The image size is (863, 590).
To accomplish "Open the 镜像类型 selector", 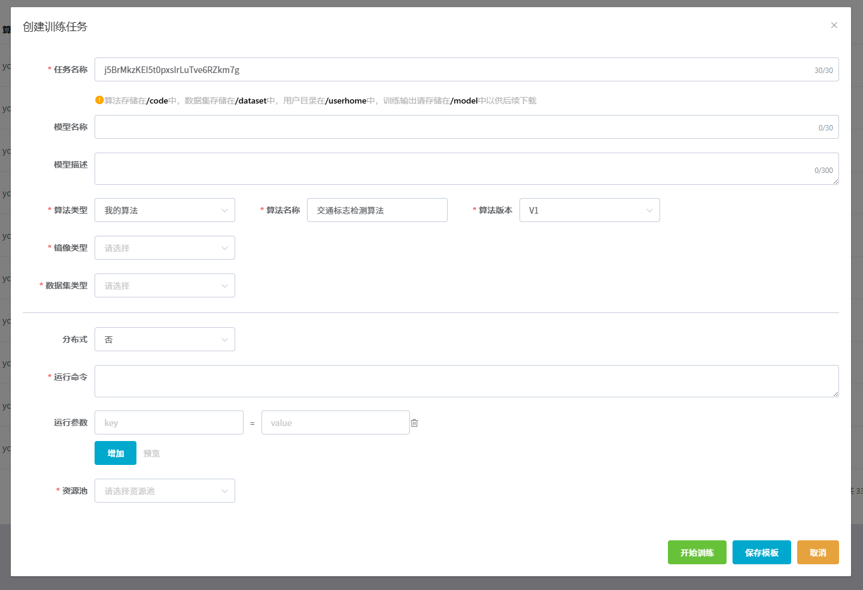I will (165, 248).
